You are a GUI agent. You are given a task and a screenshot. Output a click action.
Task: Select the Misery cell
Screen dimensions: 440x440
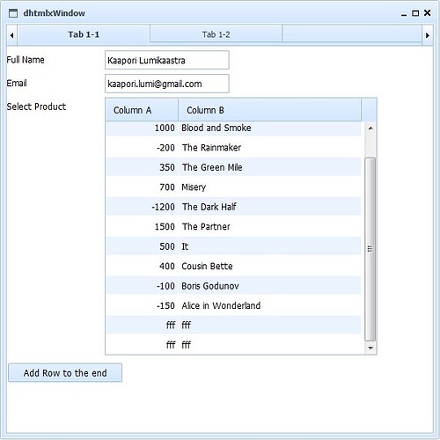coord(270,187)
